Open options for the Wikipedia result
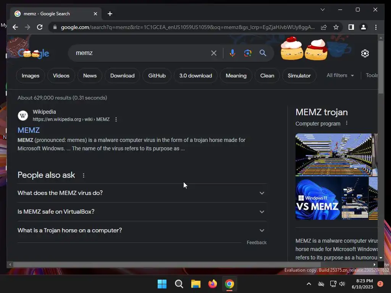 (116, 119)
